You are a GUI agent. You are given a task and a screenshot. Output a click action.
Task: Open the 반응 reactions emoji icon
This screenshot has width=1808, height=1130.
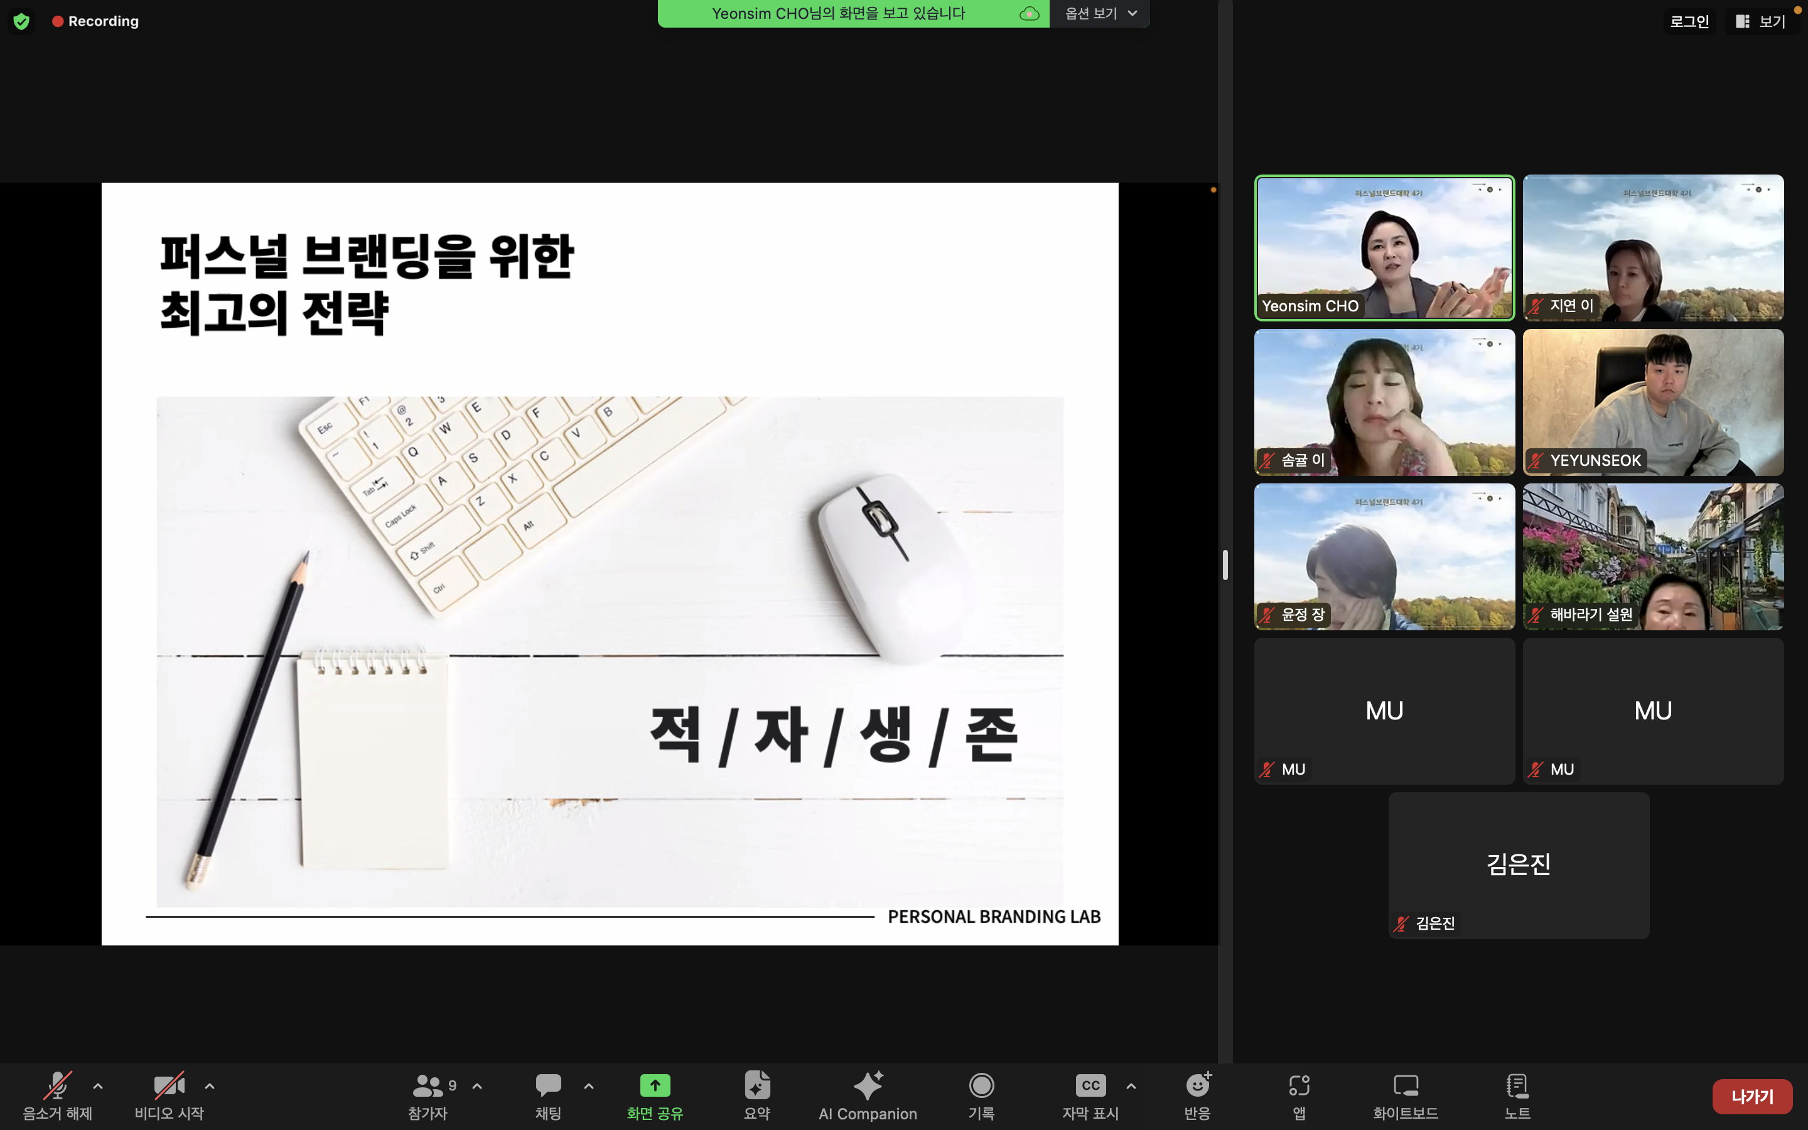(1197, 1086)
